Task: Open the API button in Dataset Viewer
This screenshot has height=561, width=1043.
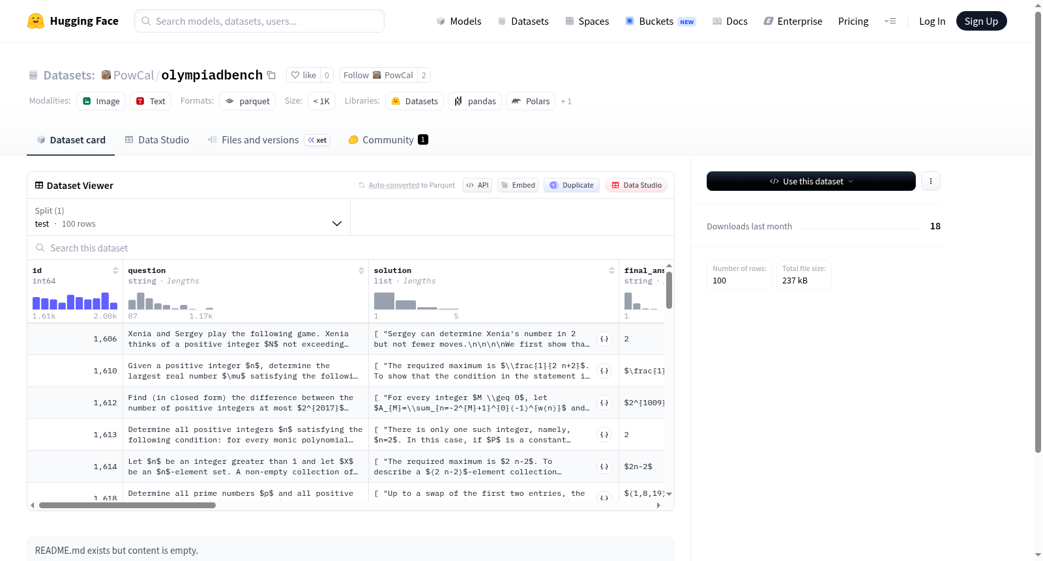Action: tap(477, 185)
